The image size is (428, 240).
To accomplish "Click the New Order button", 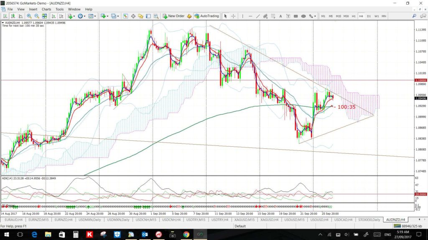I will click(x=173, y=16).
